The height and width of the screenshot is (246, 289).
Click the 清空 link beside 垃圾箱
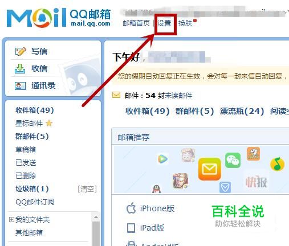87,189
